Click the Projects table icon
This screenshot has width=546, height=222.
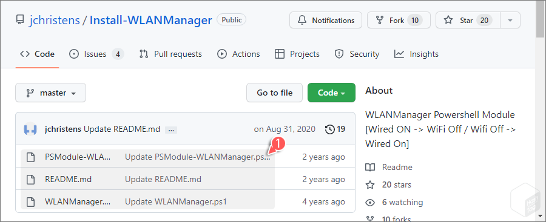[x=280, y=54]
